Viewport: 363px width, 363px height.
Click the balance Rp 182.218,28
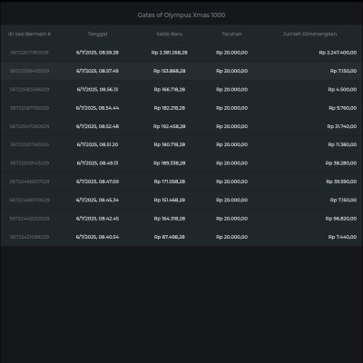(x=170, y=108)
